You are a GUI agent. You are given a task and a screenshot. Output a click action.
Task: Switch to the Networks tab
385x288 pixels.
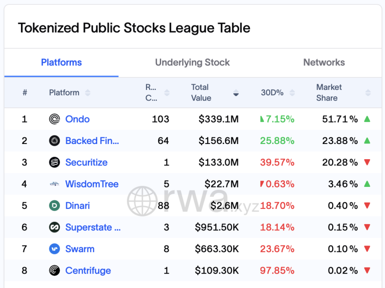coord(324,63)
